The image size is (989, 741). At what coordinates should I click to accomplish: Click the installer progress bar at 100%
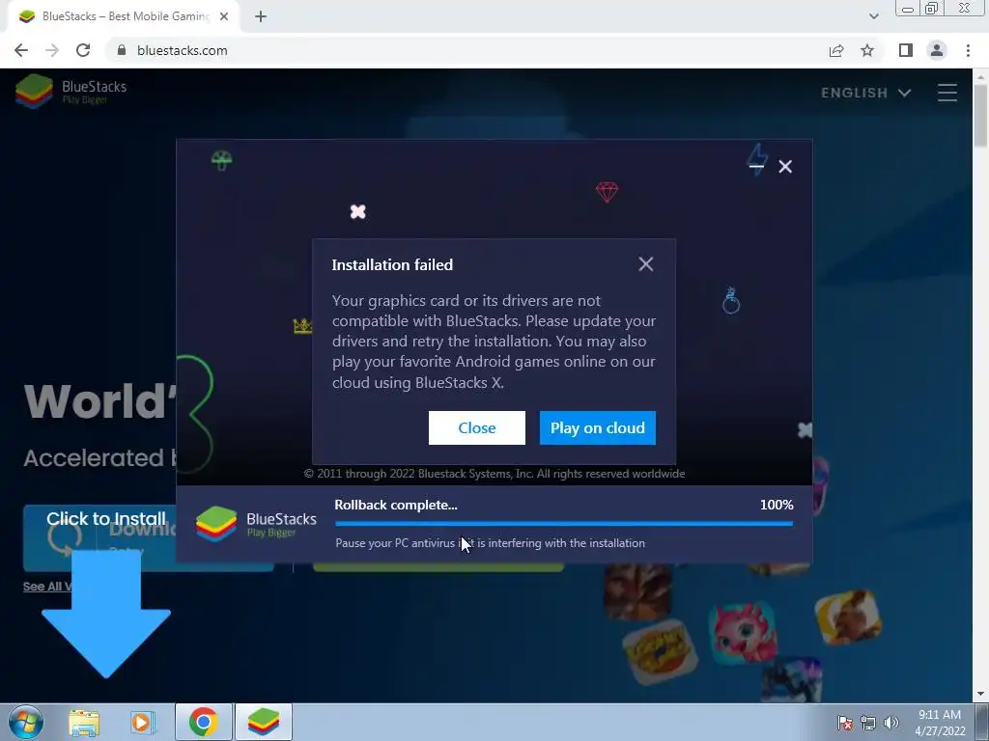[564, 523]
